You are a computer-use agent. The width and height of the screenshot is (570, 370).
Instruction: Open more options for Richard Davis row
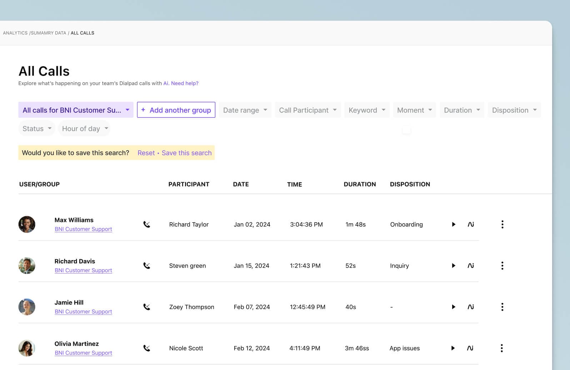pos(502,266)
